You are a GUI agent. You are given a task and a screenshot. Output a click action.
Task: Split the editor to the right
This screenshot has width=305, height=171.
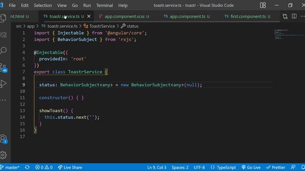tap(294, 16)
